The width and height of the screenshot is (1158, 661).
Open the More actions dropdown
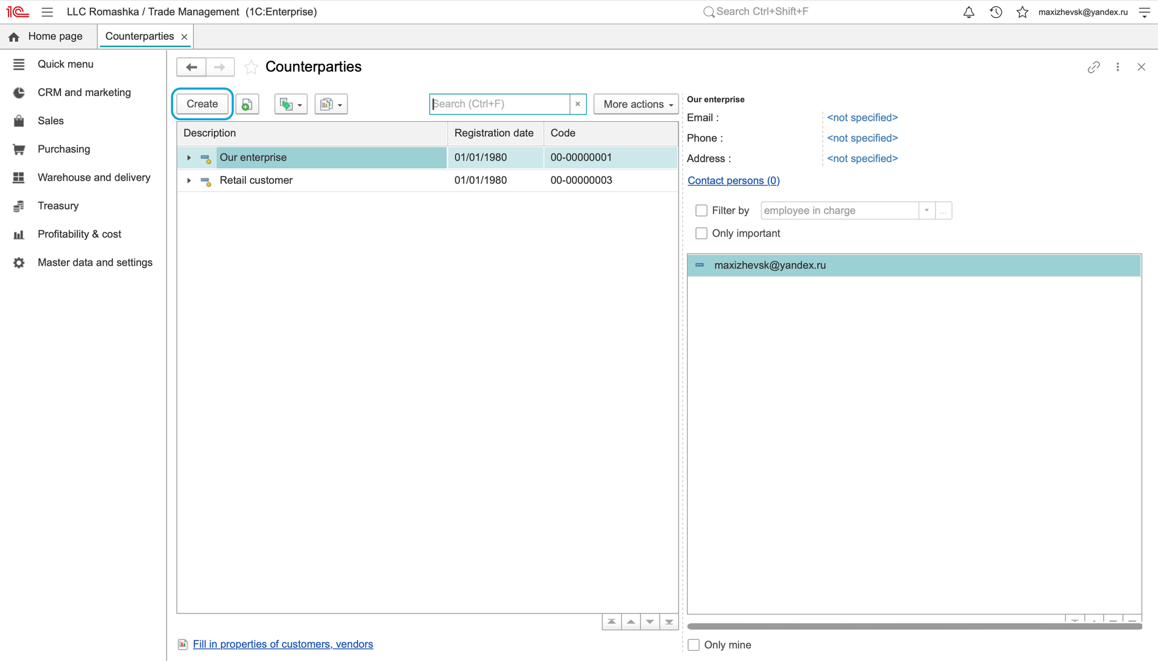[x=636, y=104]
